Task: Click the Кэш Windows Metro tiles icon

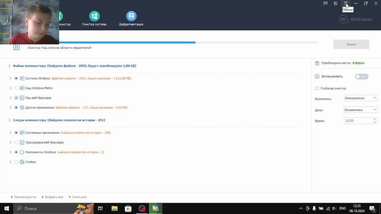Action: [x=22, y=88]
